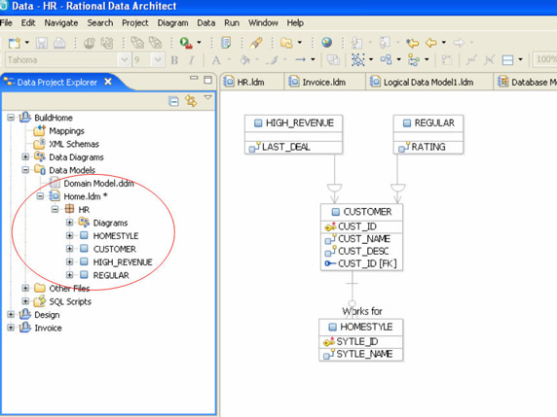This screenshot has width=557, height=417.
Task: Open the font size 9 dropdown
Action: (158, 60)
